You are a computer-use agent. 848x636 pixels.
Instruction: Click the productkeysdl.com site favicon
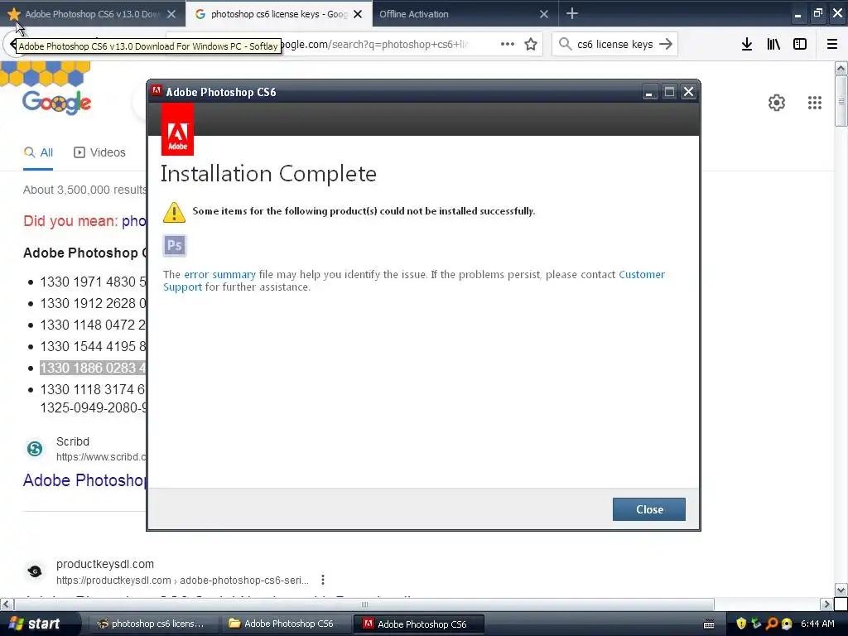[35, 571]
